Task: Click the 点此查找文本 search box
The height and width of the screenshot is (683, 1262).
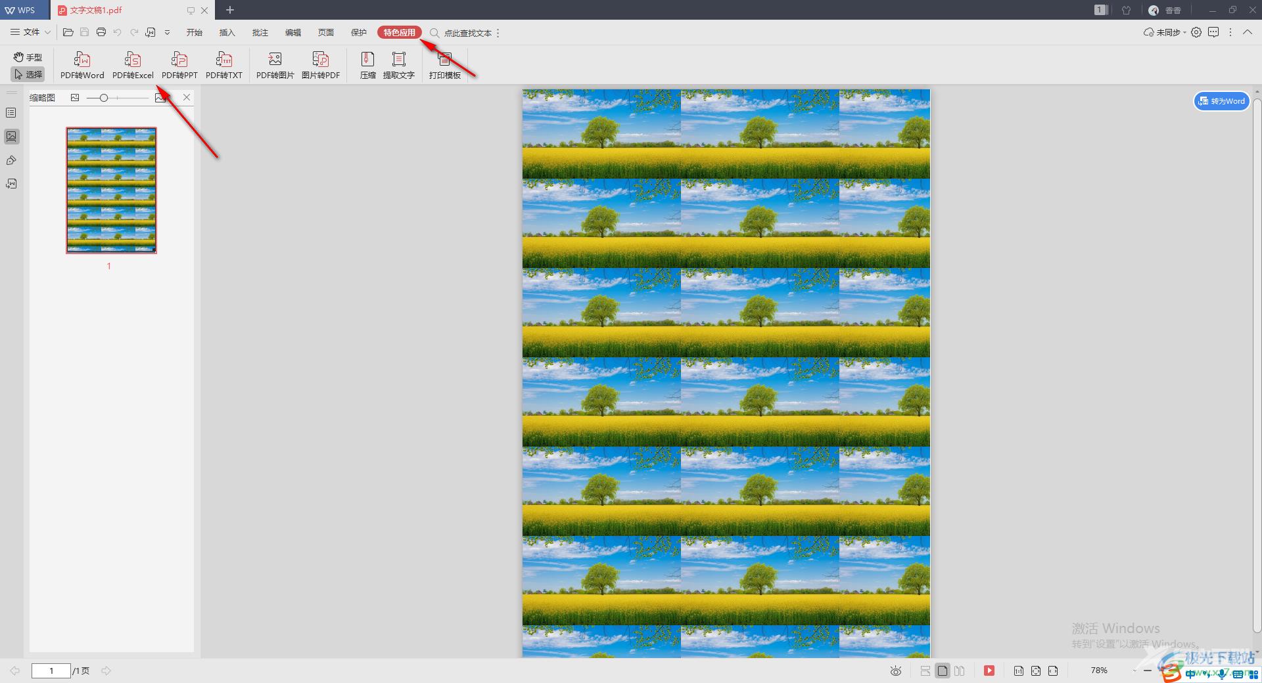Action: tap(461, 33)
